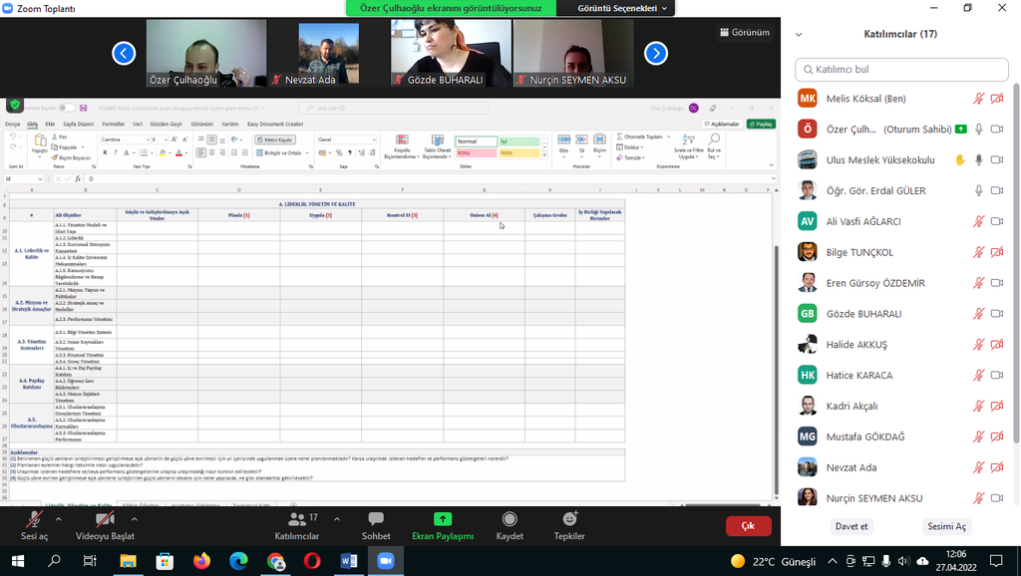Show previous video thumbnails with left arrow
The height and width of the screenshot is (576, 1021).
click(124, 53)
